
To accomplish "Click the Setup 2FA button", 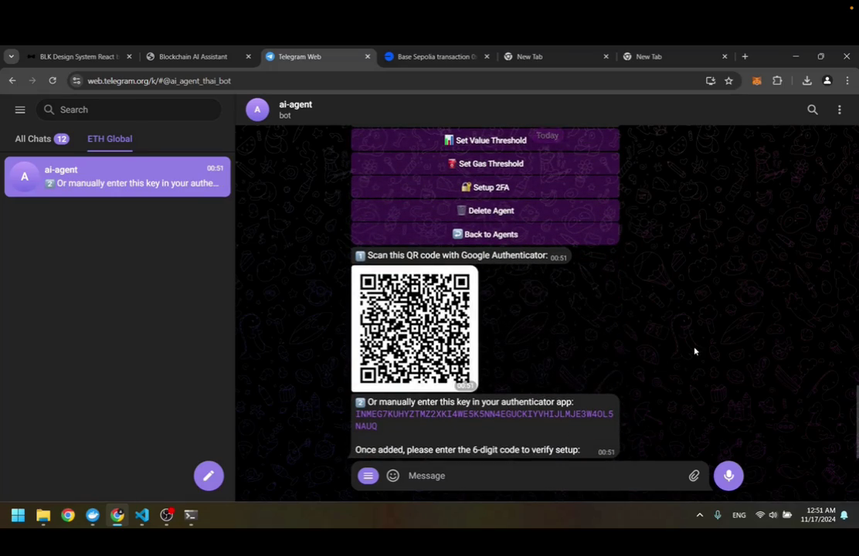I will point(485,188).
